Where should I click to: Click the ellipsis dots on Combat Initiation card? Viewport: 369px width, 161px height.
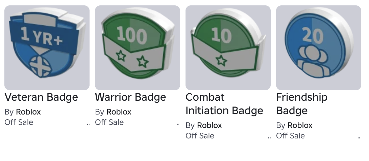point(269,138)
